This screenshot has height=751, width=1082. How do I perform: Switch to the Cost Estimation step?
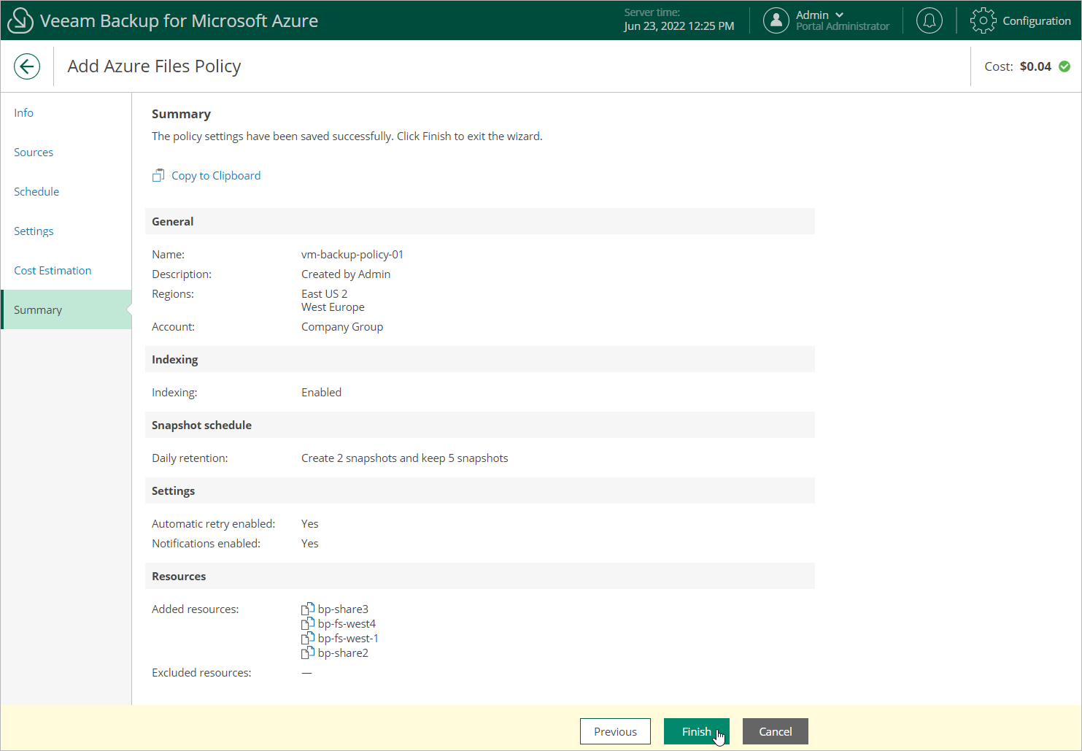(x=53, y=270)
